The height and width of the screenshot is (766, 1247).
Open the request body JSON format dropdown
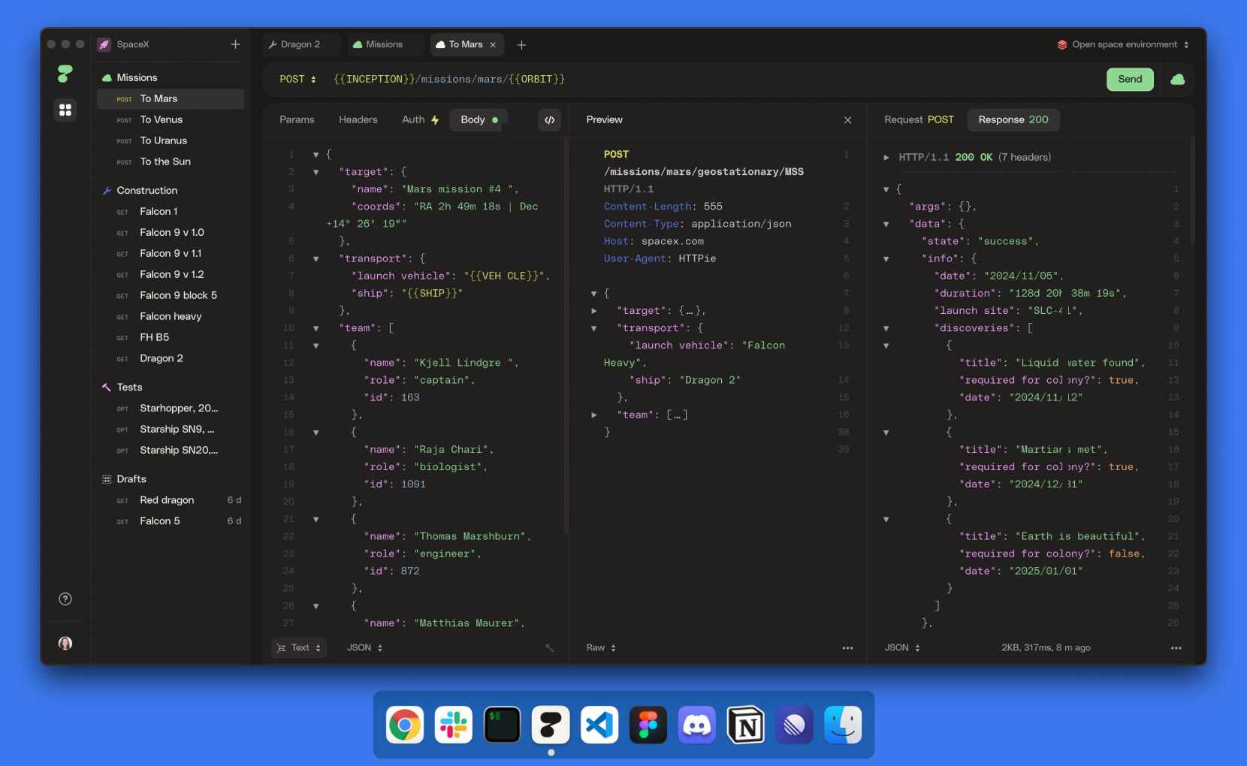pos(364,647)
